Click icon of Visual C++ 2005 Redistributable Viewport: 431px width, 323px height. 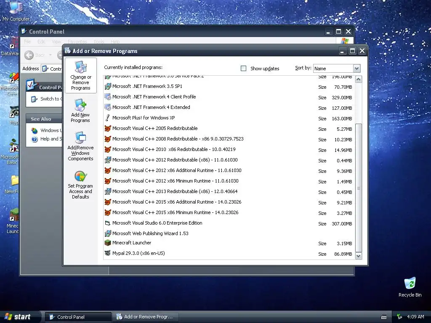tap(107, 129)
